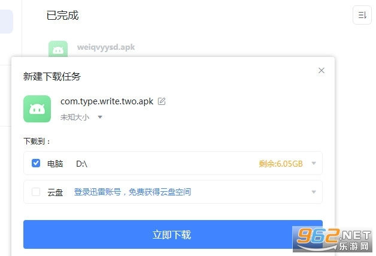Screen dimensions: 376x256
Task: Click the 剩余:6.05GB free space label
Action: pyautogui.click(x=281, y=164)
